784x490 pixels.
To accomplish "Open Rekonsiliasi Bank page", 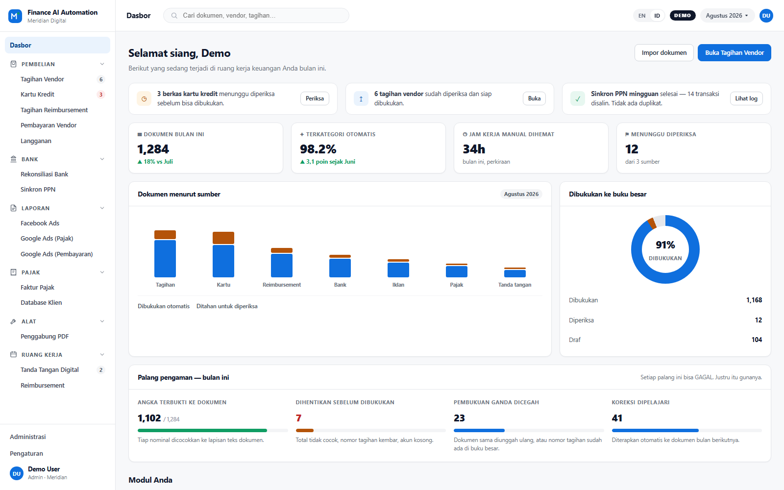I will (x=57, y=174).
